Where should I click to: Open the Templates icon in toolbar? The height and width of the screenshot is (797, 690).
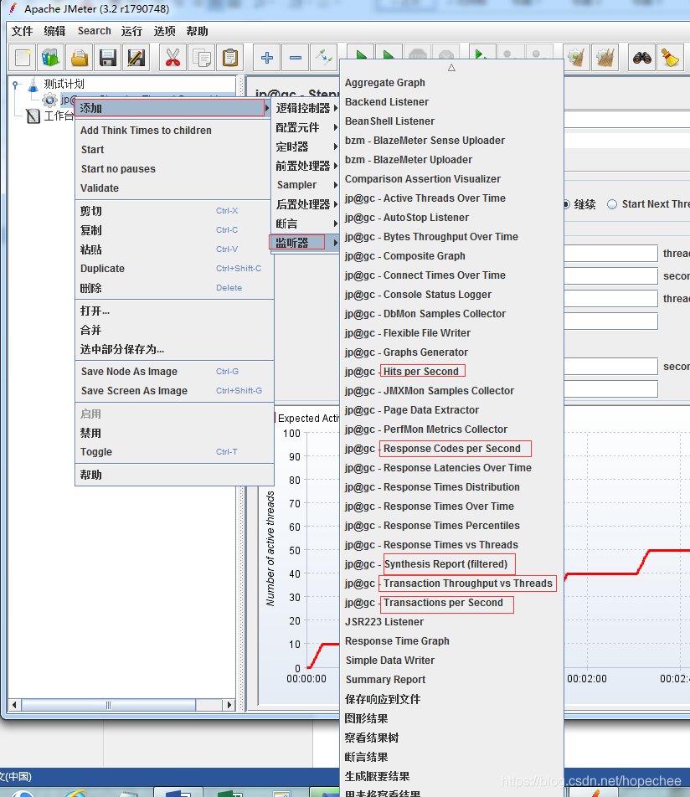(50, 58)
